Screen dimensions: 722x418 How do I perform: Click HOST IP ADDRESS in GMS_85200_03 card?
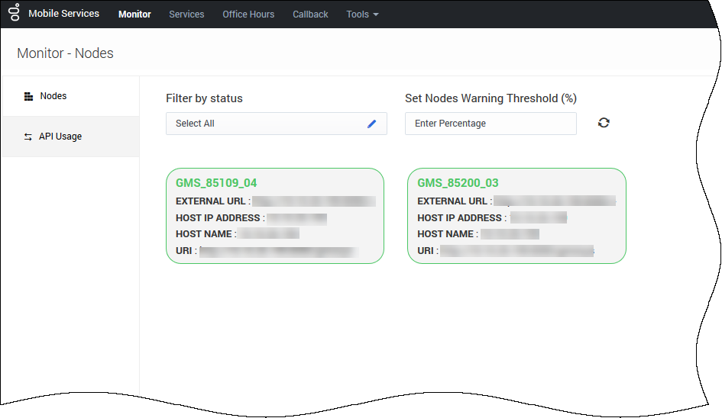click(460, 218)
